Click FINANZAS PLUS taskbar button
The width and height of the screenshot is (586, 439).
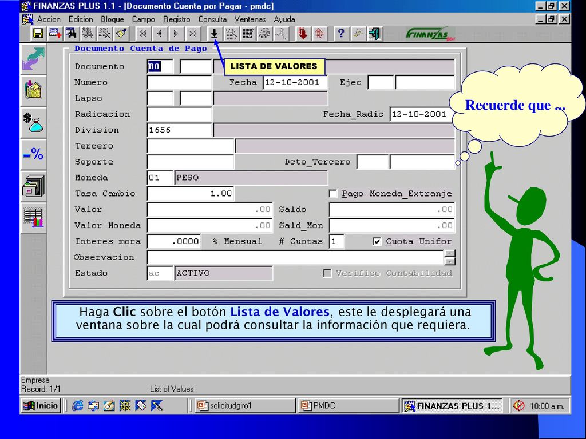pos(452,406)
